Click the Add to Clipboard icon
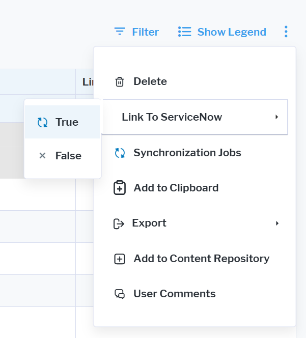The height and width of the screenshot is (338, 306). pos(120,188)
